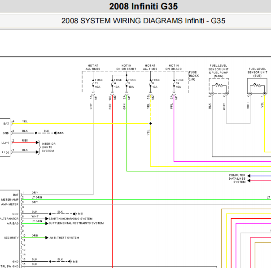Select the 'FUSE BLOCK (J/B)' label

tap(194, 76)
